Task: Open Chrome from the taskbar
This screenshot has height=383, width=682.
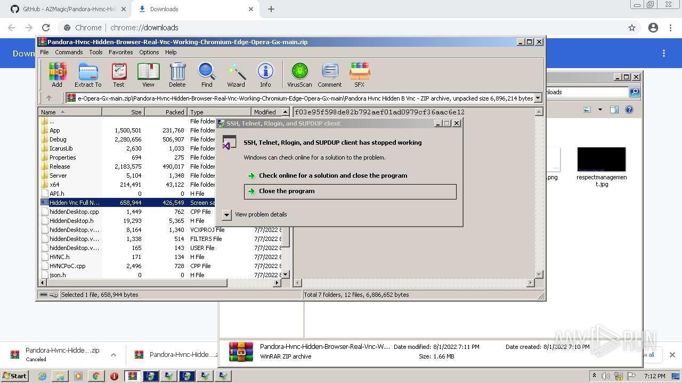Action: pos(96,376)
